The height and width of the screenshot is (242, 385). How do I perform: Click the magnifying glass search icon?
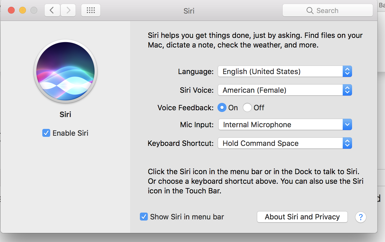[310, 11]
